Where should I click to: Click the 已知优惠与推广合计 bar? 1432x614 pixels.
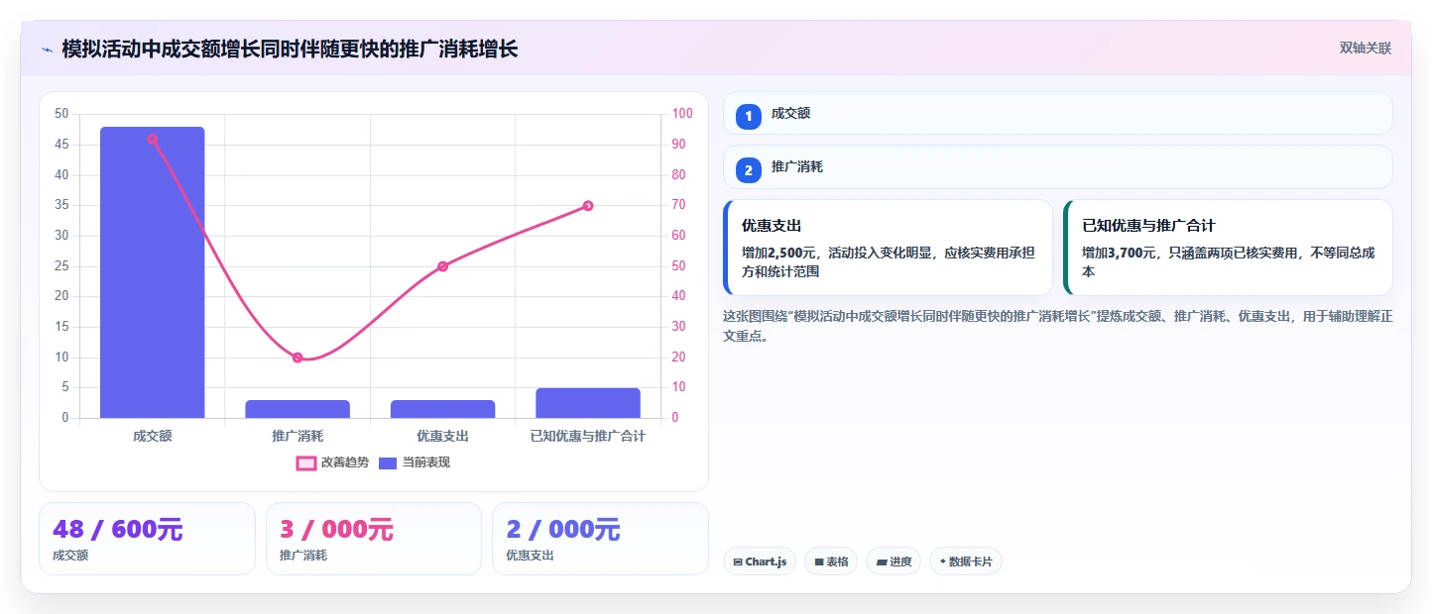[x=588, y=403]
